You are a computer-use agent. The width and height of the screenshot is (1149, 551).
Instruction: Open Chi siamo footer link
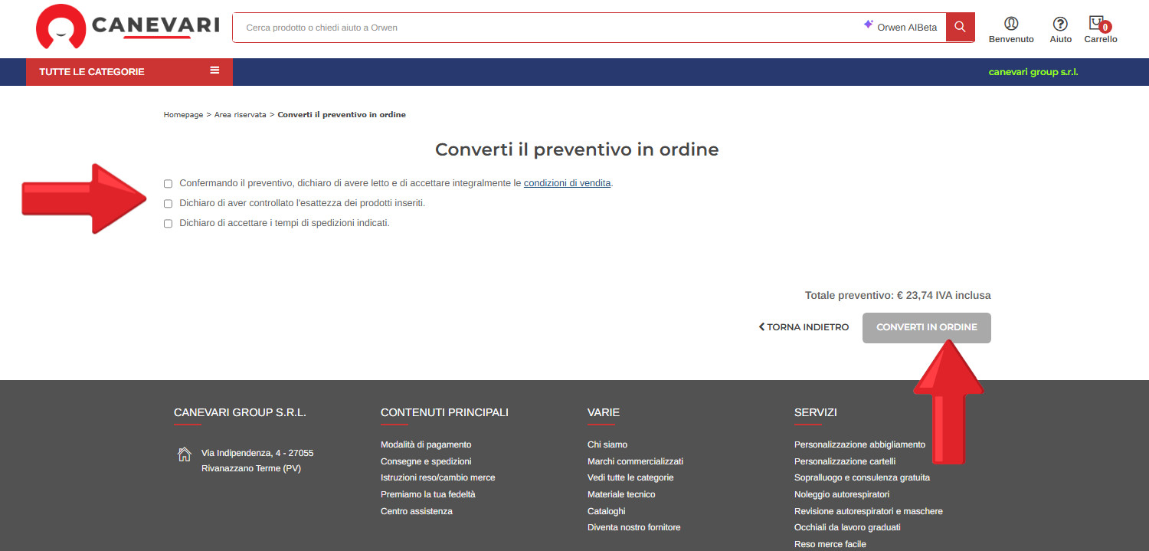click(607, 444)
